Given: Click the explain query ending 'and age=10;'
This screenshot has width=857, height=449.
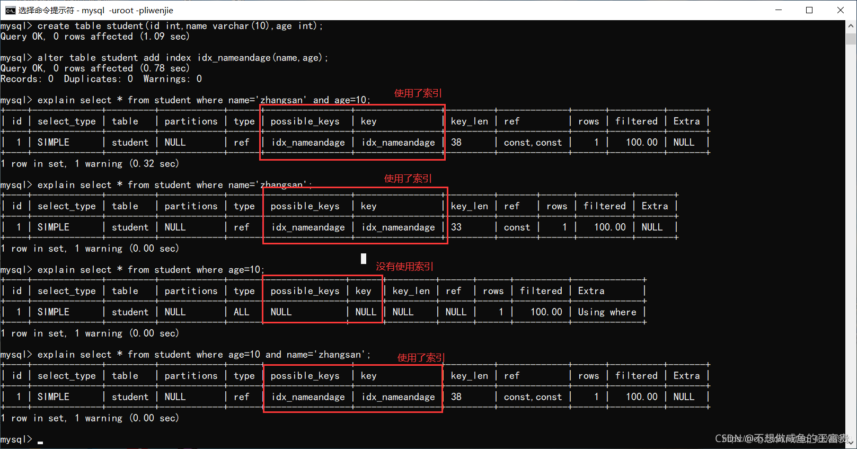Looking at the screenshot, I should pyautogui.click(x=185, y=100).
